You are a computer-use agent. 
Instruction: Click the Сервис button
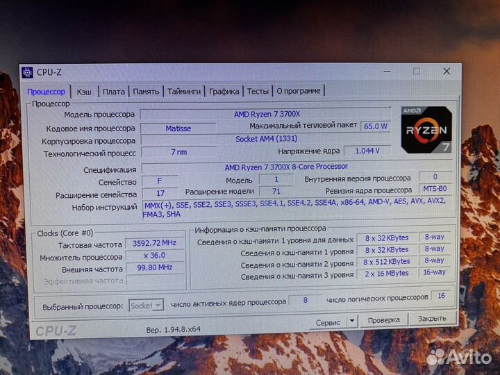click(328, 323)
